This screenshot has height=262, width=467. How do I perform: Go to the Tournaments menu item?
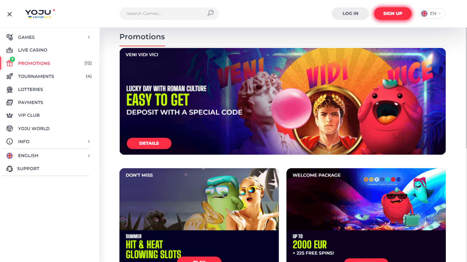pos(36,76)
